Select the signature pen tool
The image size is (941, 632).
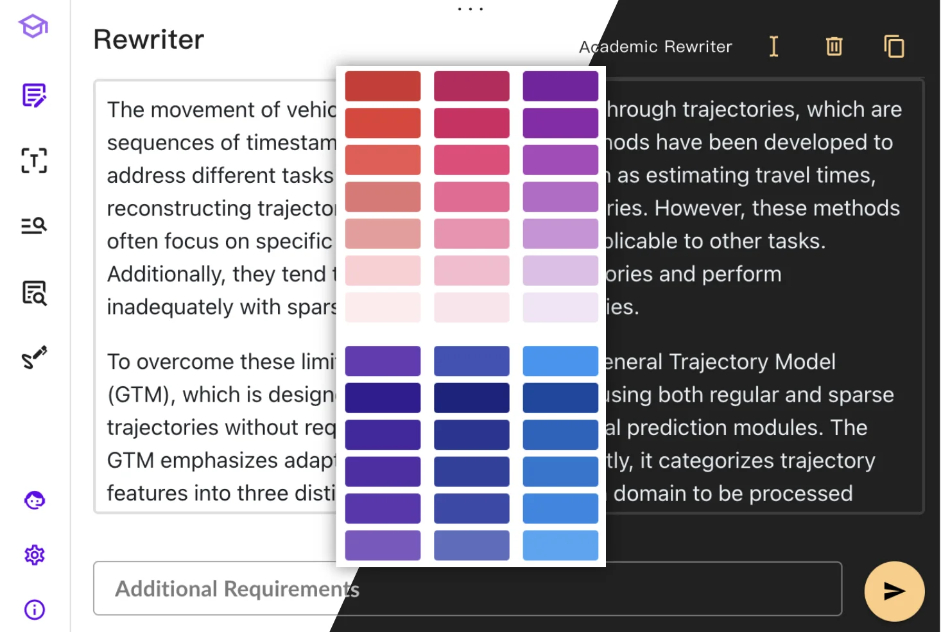(x=33, y=357)
